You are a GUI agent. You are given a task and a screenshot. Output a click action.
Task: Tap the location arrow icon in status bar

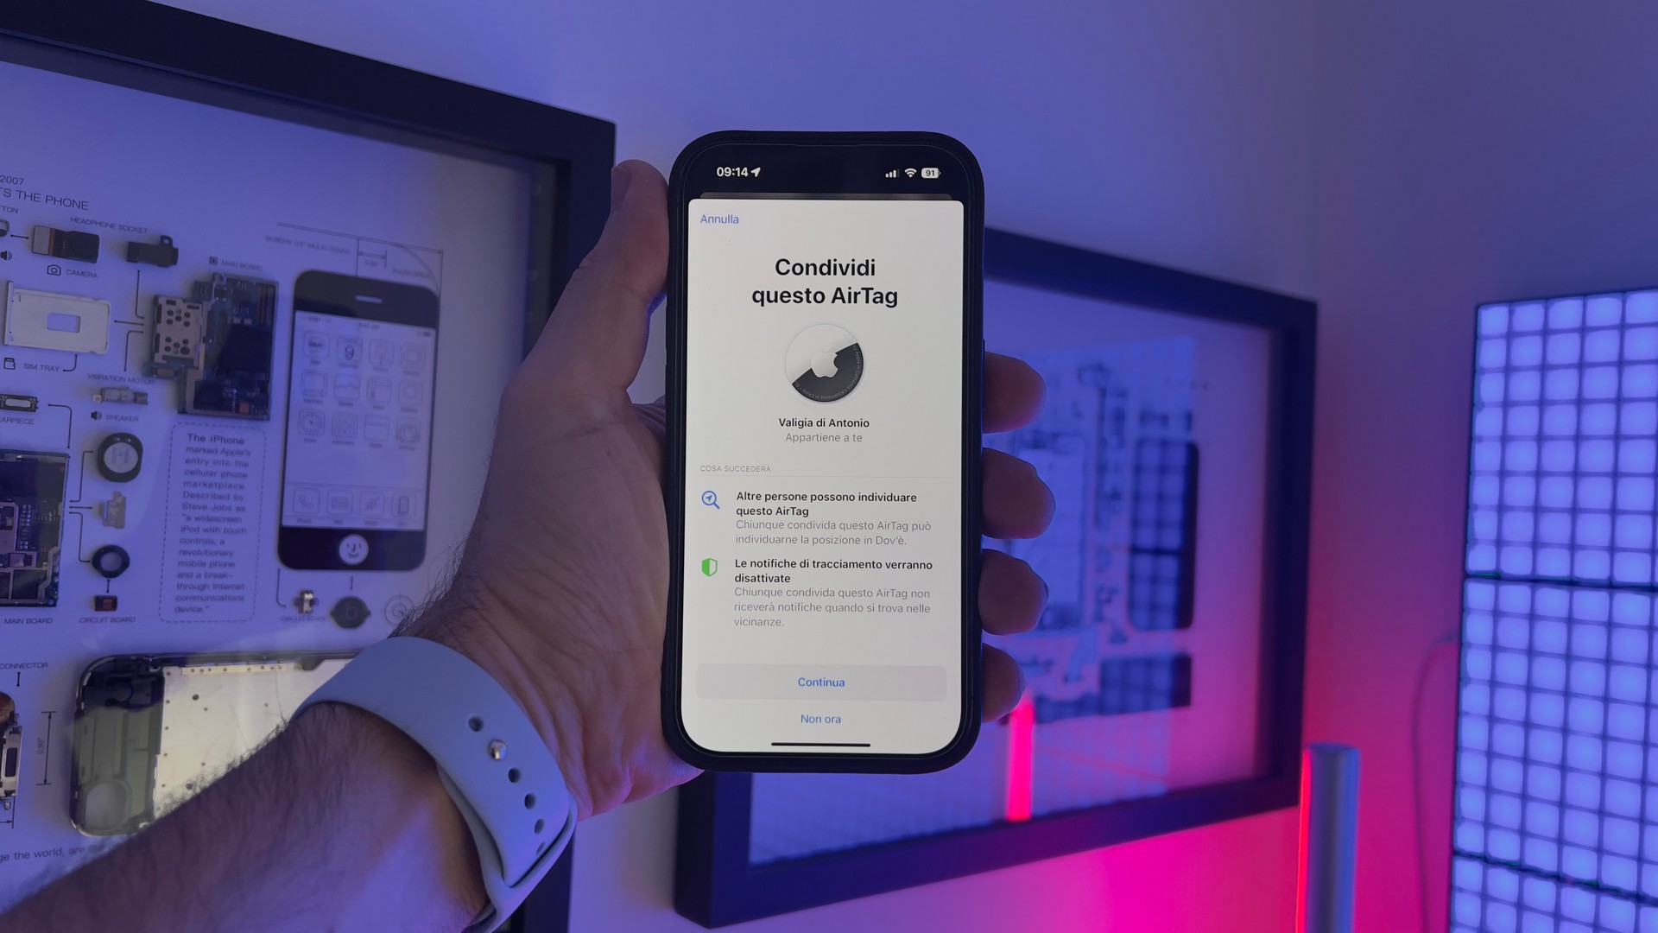click(756, 171)
